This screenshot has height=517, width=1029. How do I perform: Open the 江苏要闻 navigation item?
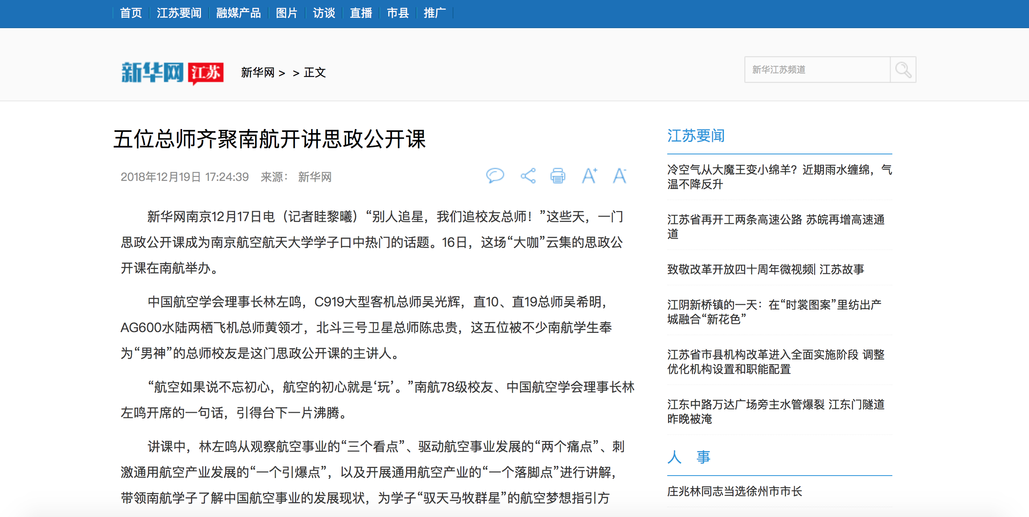tap(179, 13)
